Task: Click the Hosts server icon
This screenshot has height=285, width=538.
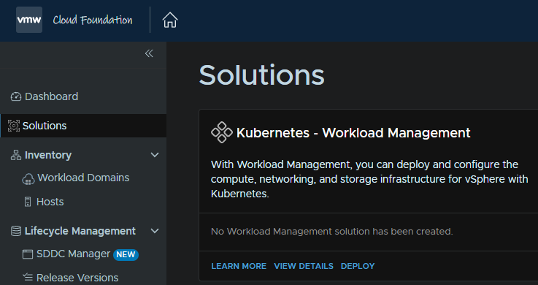Action: click(x=28, y=202)
